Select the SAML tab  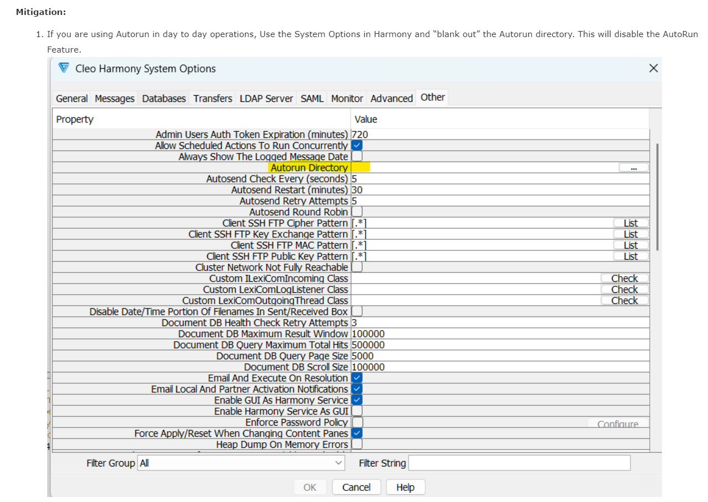312,98
